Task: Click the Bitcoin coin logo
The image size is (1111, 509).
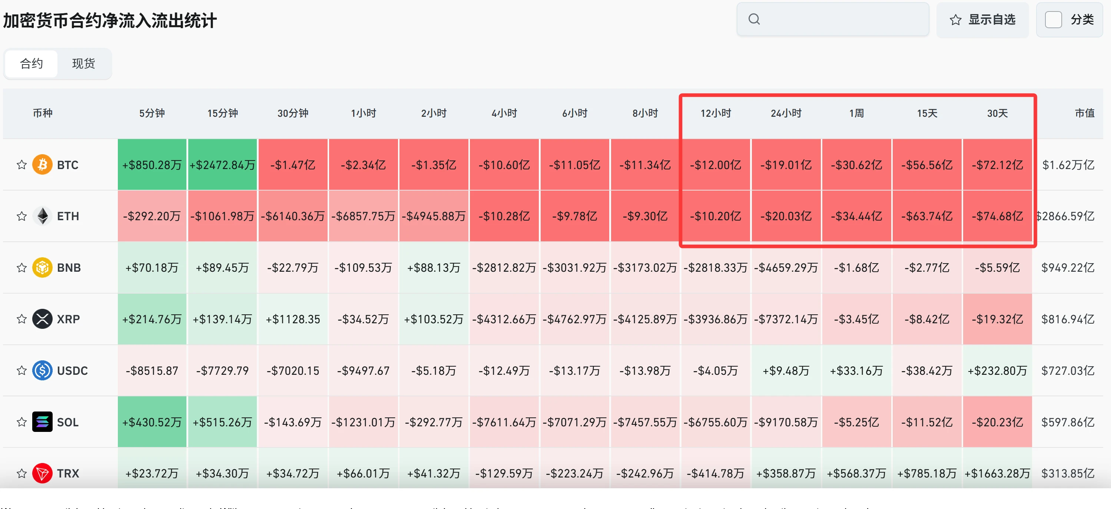Action: [42, 165]
